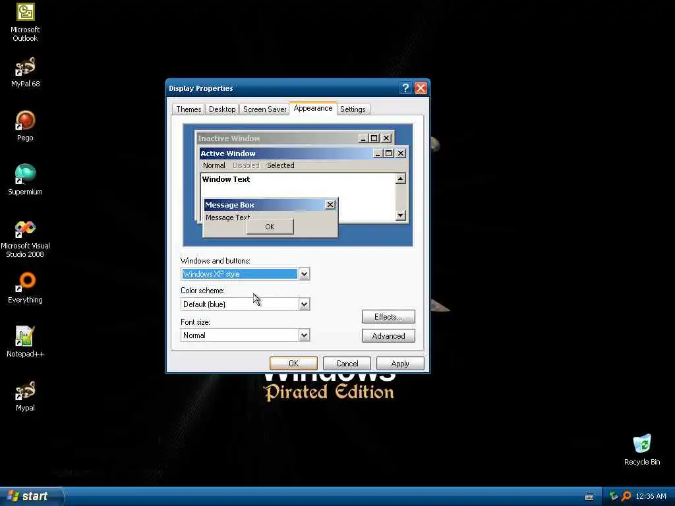Image resolution: width=675 pixels, height=506 pixels.
Task: Select the Everything search shortcut
Action: coord(25,288)
